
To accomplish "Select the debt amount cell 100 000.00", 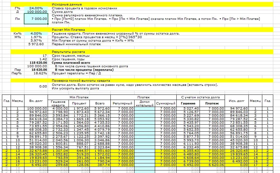I will (36, 12).
